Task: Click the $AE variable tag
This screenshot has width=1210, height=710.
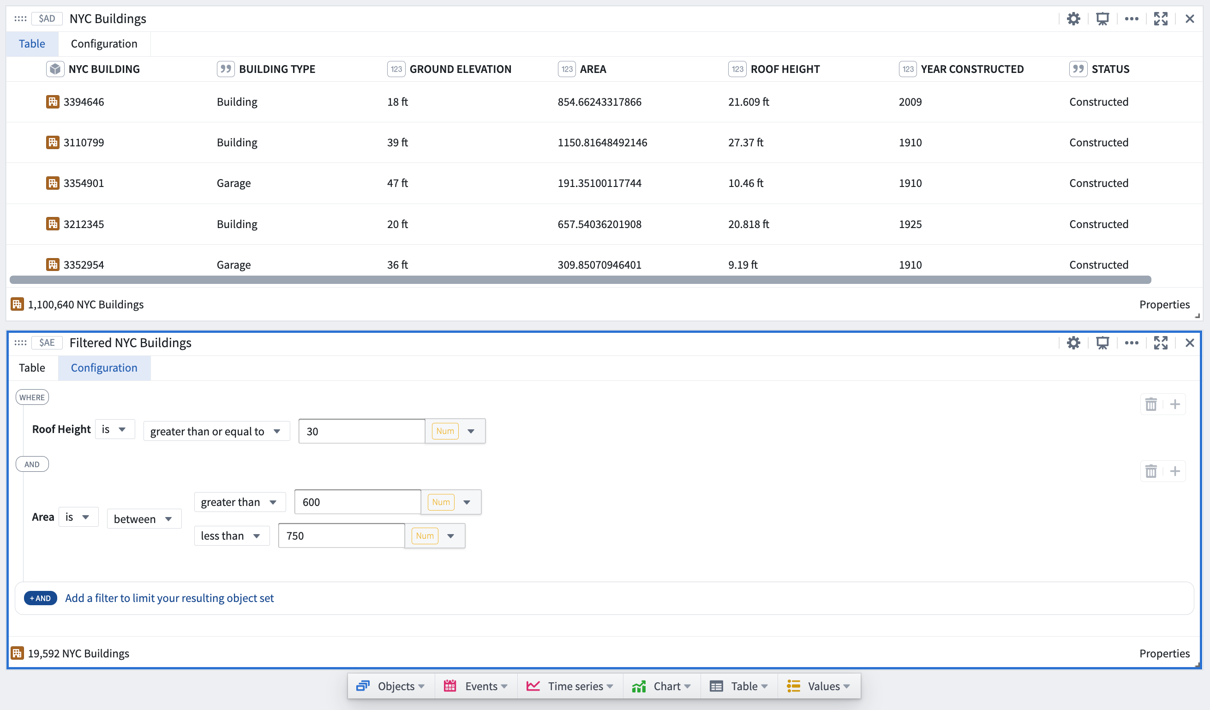Action: click(47, 343)
